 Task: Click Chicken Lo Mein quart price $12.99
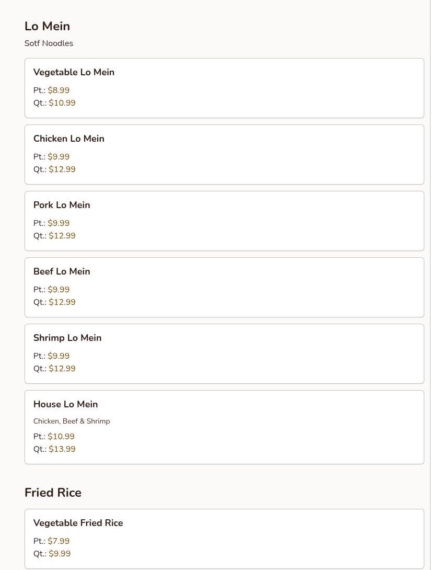pyautogui.click(x=62, y=169)
